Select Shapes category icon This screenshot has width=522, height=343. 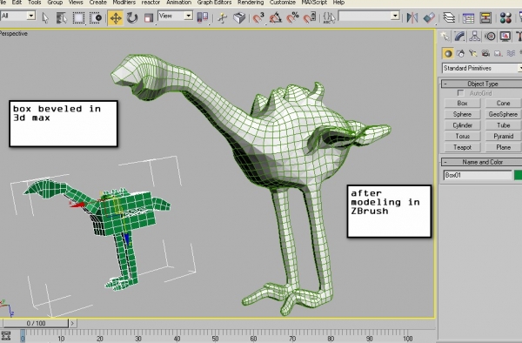pyautogui.click(x=461, y=53)
